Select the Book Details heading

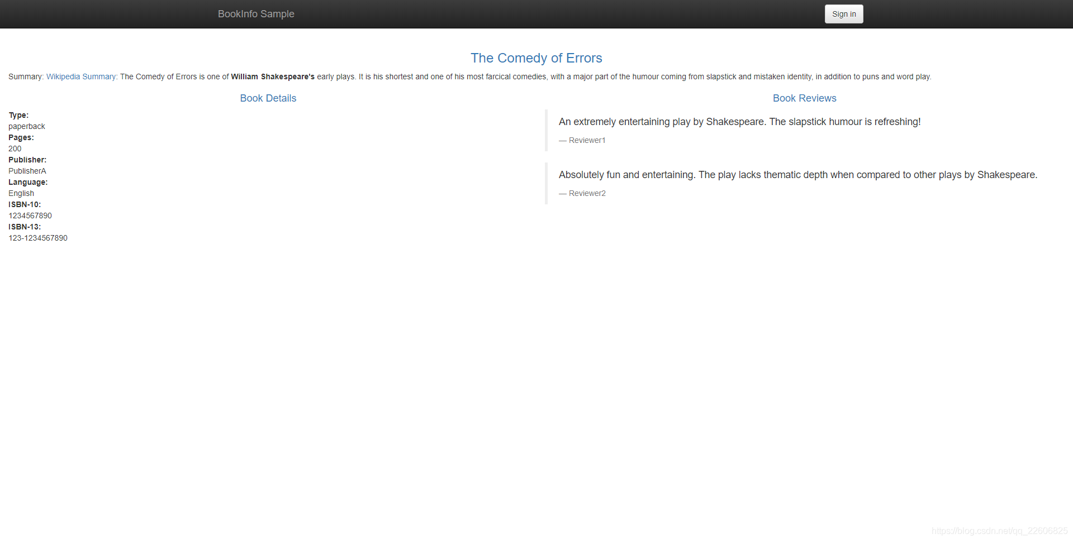click(x=268, y=98)
